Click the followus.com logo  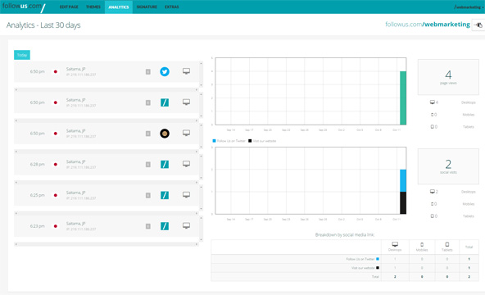pyautogui.click(x=24, y=7)
